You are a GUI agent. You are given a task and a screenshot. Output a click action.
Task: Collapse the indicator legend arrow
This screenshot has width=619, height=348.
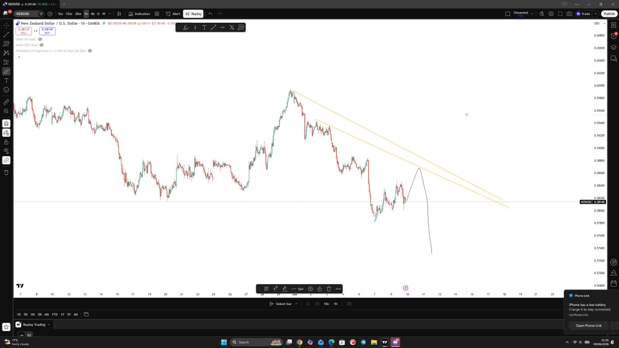coord(19,57)
